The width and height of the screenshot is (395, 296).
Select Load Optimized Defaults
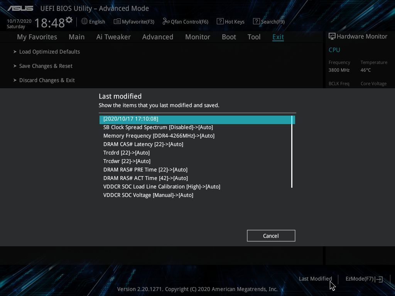50,52
